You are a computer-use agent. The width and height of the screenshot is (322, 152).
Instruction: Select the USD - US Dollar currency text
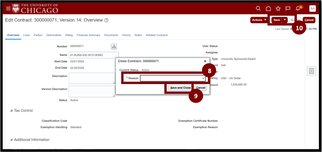pos(231,79)
